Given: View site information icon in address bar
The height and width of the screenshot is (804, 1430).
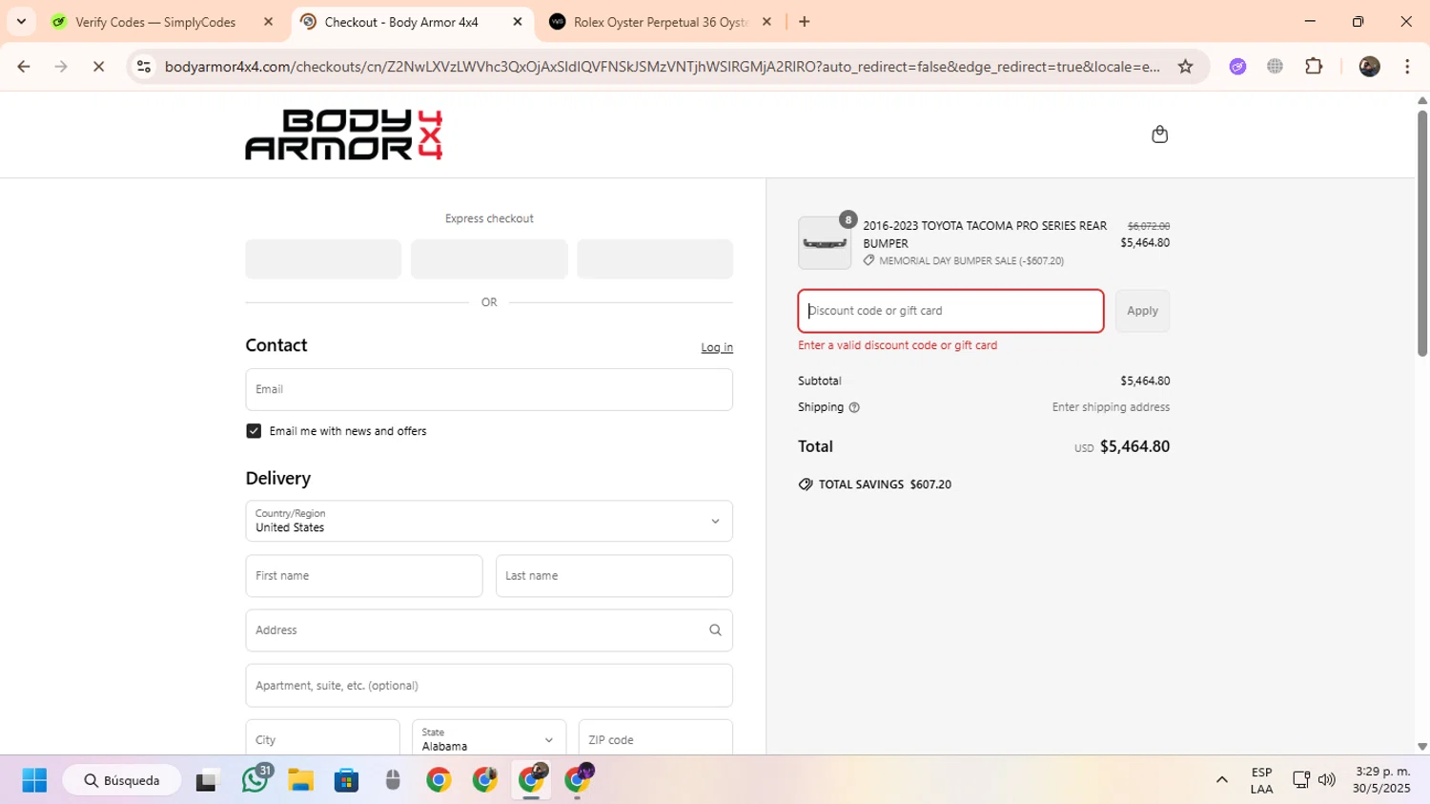Looking at the screenshot, I should click(x=144, y=67).
